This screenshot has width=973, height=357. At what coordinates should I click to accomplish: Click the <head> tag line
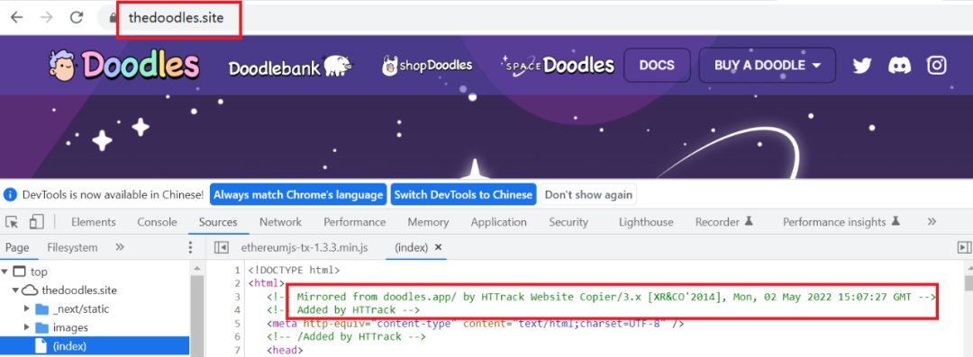284,350
